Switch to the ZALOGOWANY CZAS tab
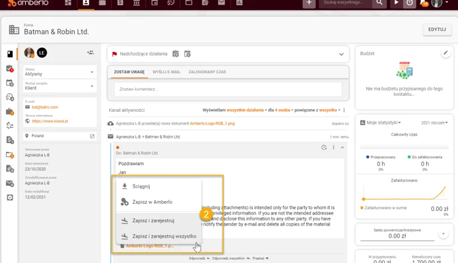The image size is (458, 263). 207,72
